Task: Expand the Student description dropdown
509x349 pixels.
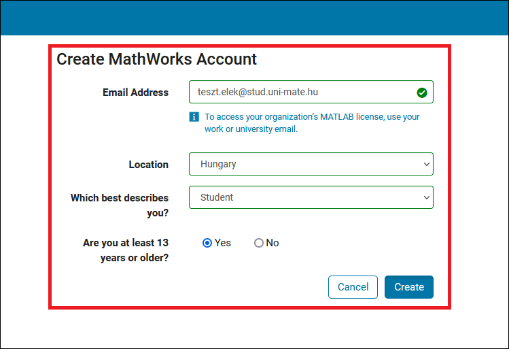Action: 310,197
